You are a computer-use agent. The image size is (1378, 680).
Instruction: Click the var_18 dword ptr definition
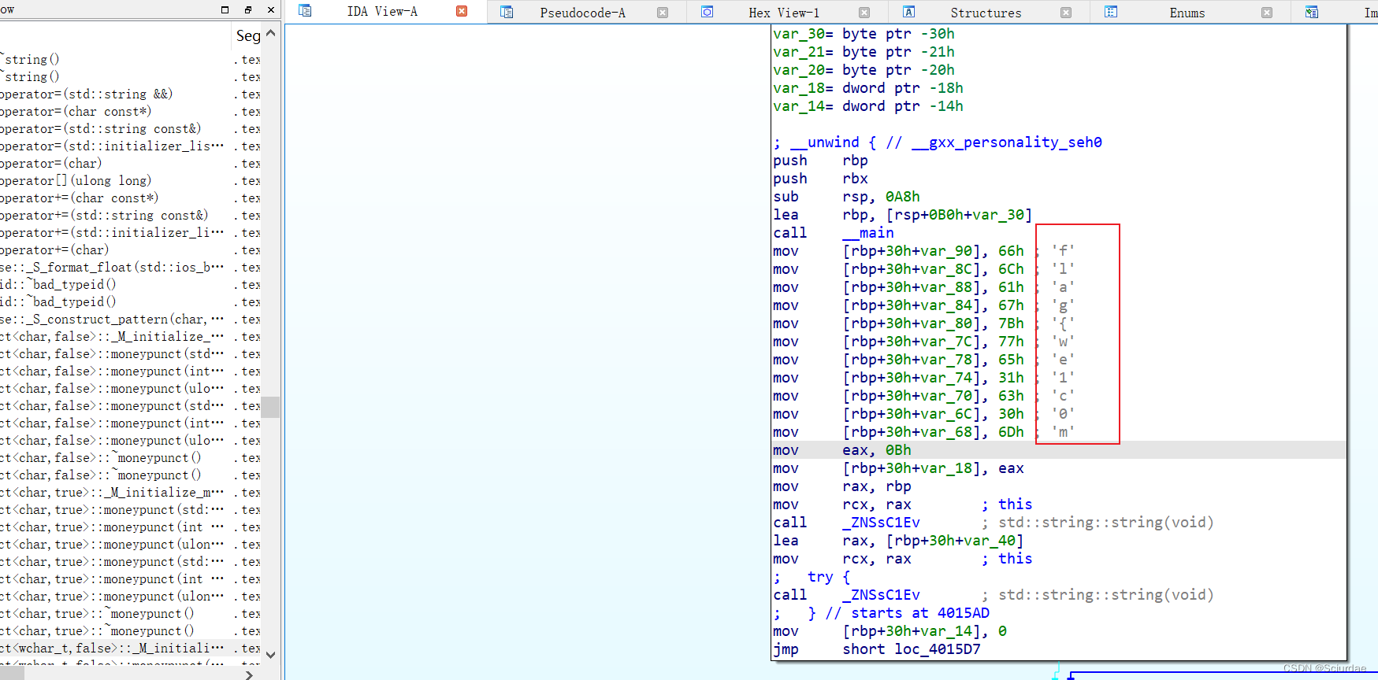[x=868, y=88]
